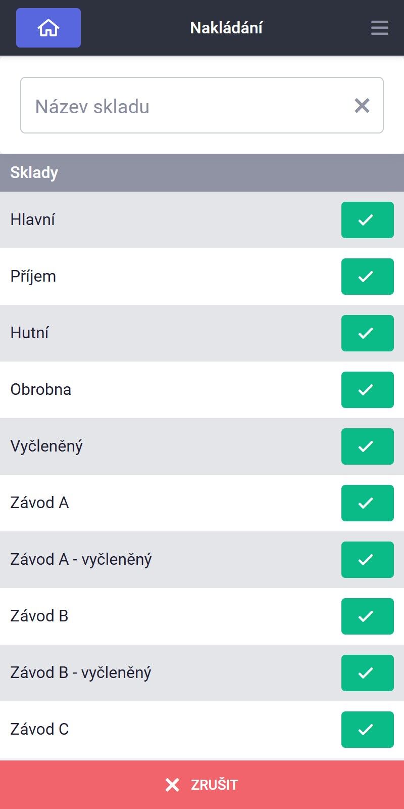Pick Vyčleněný warehouse with the check button
Viewport: 404px width, 809px height.
[x=368, y=446]
